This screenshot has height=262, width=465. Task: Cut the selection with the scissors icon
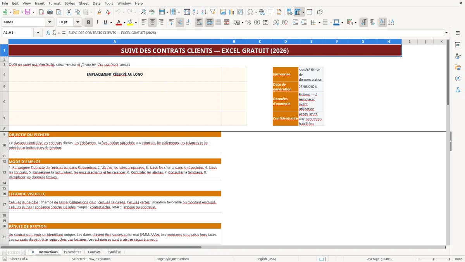click(x=69, y=12)
